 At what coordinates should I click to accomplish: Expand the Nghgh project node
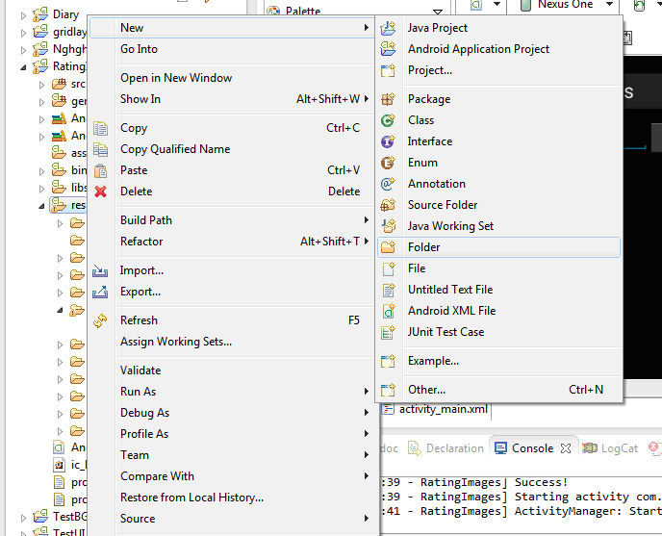click(23, 50)
